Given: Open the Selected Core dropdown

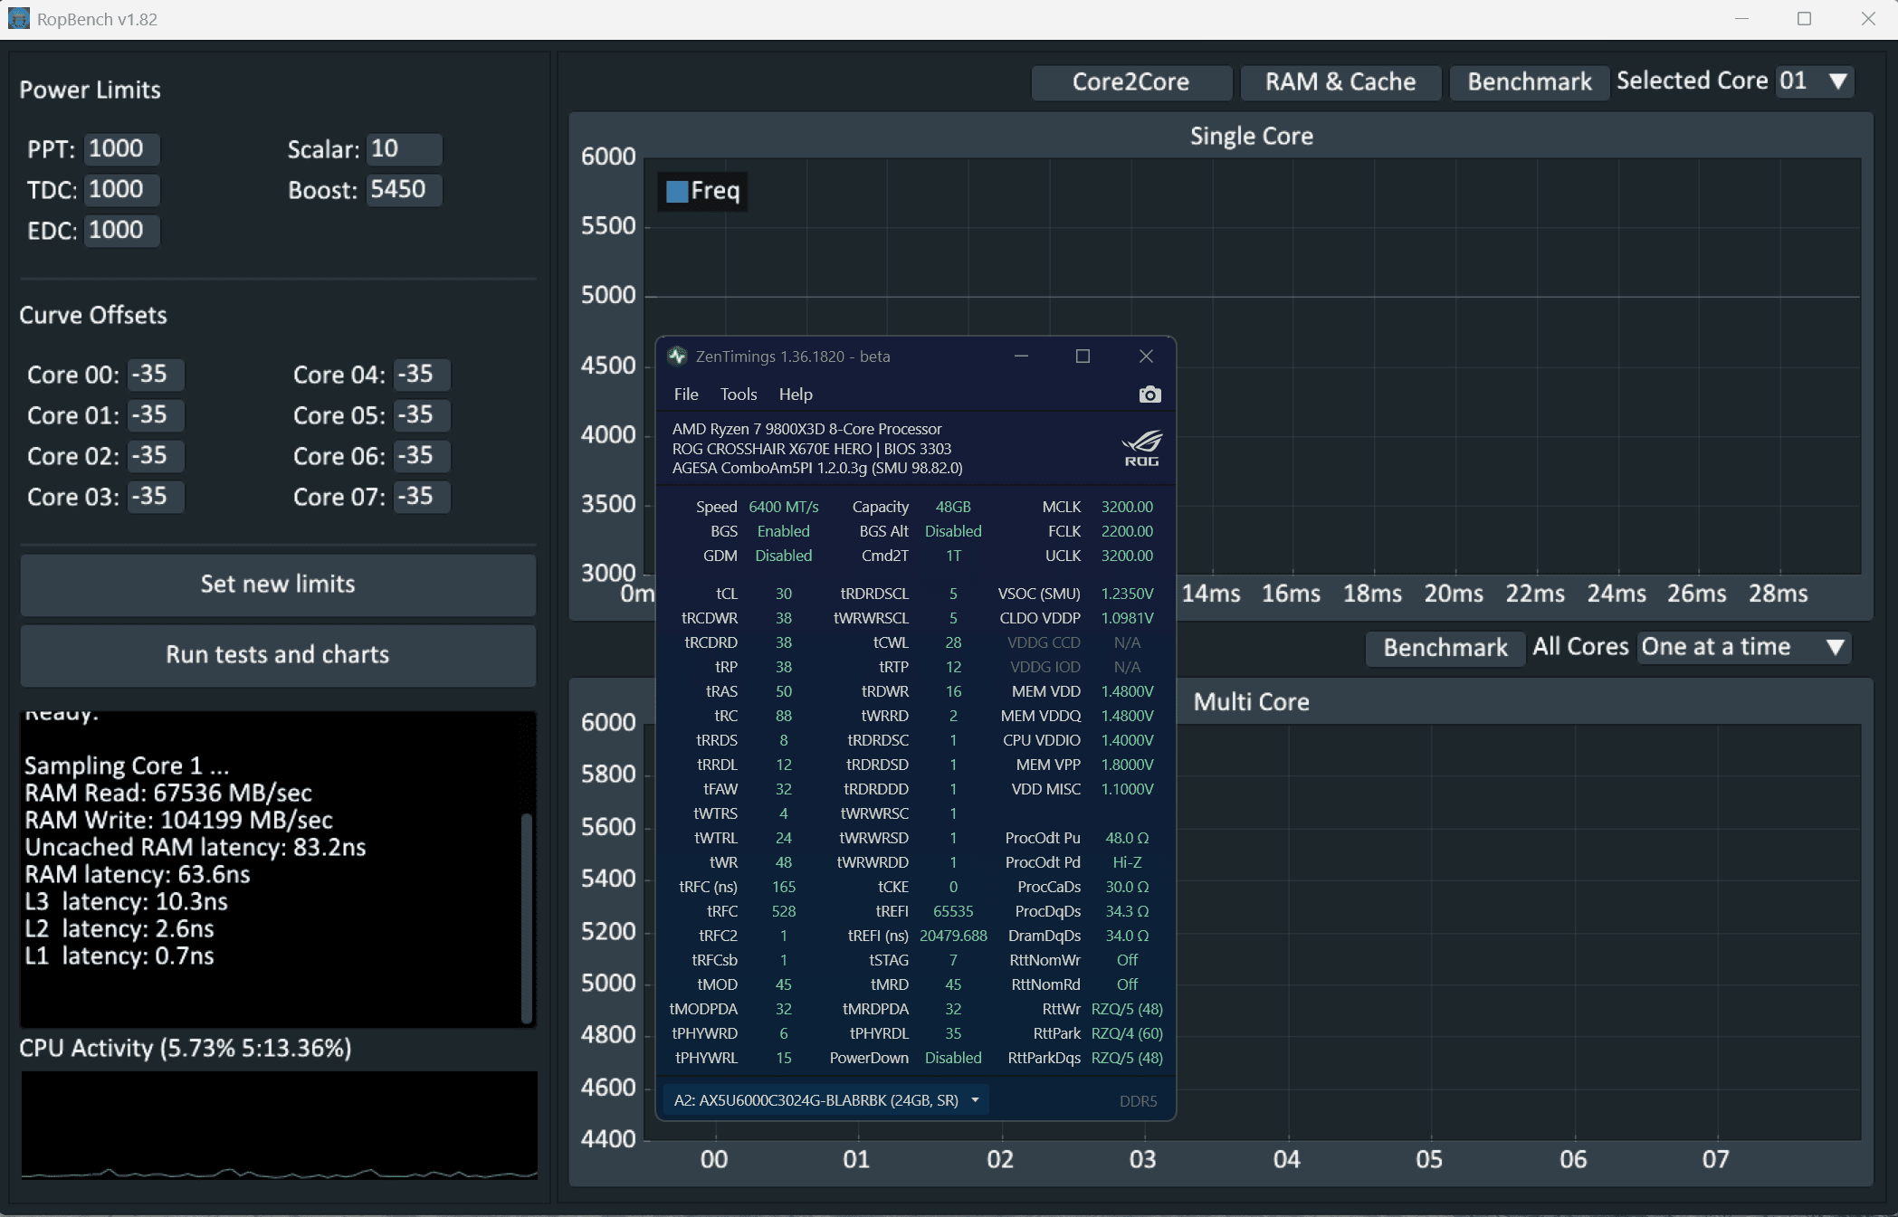Looking at the screenshot, I should coord(1815,81).
